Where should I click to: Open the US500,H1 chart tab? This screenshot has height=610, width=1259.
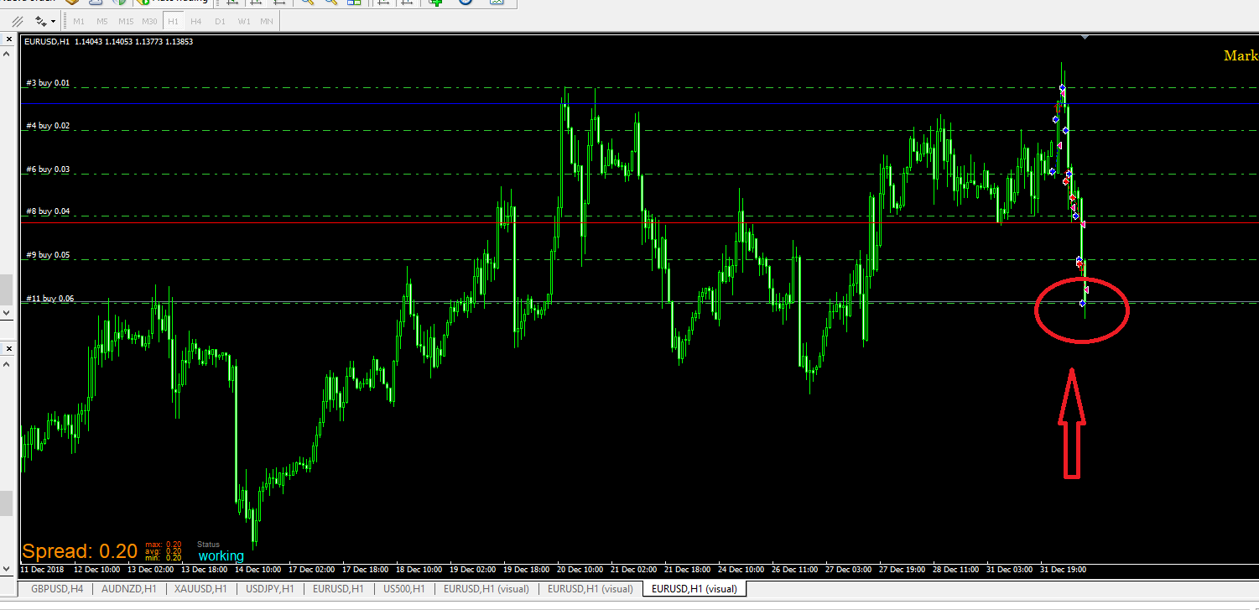coord(404,589)
